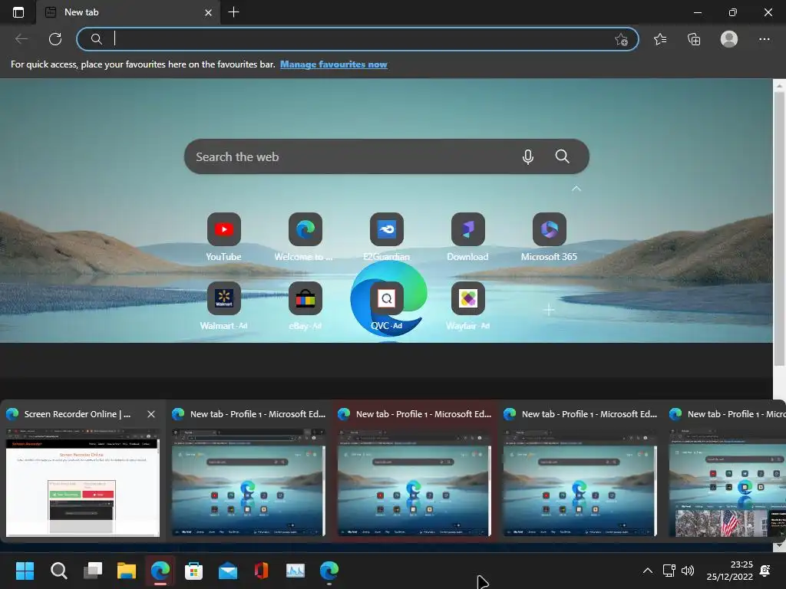
Task: Open the notifications tray icon
Action: tap(765, 571)
